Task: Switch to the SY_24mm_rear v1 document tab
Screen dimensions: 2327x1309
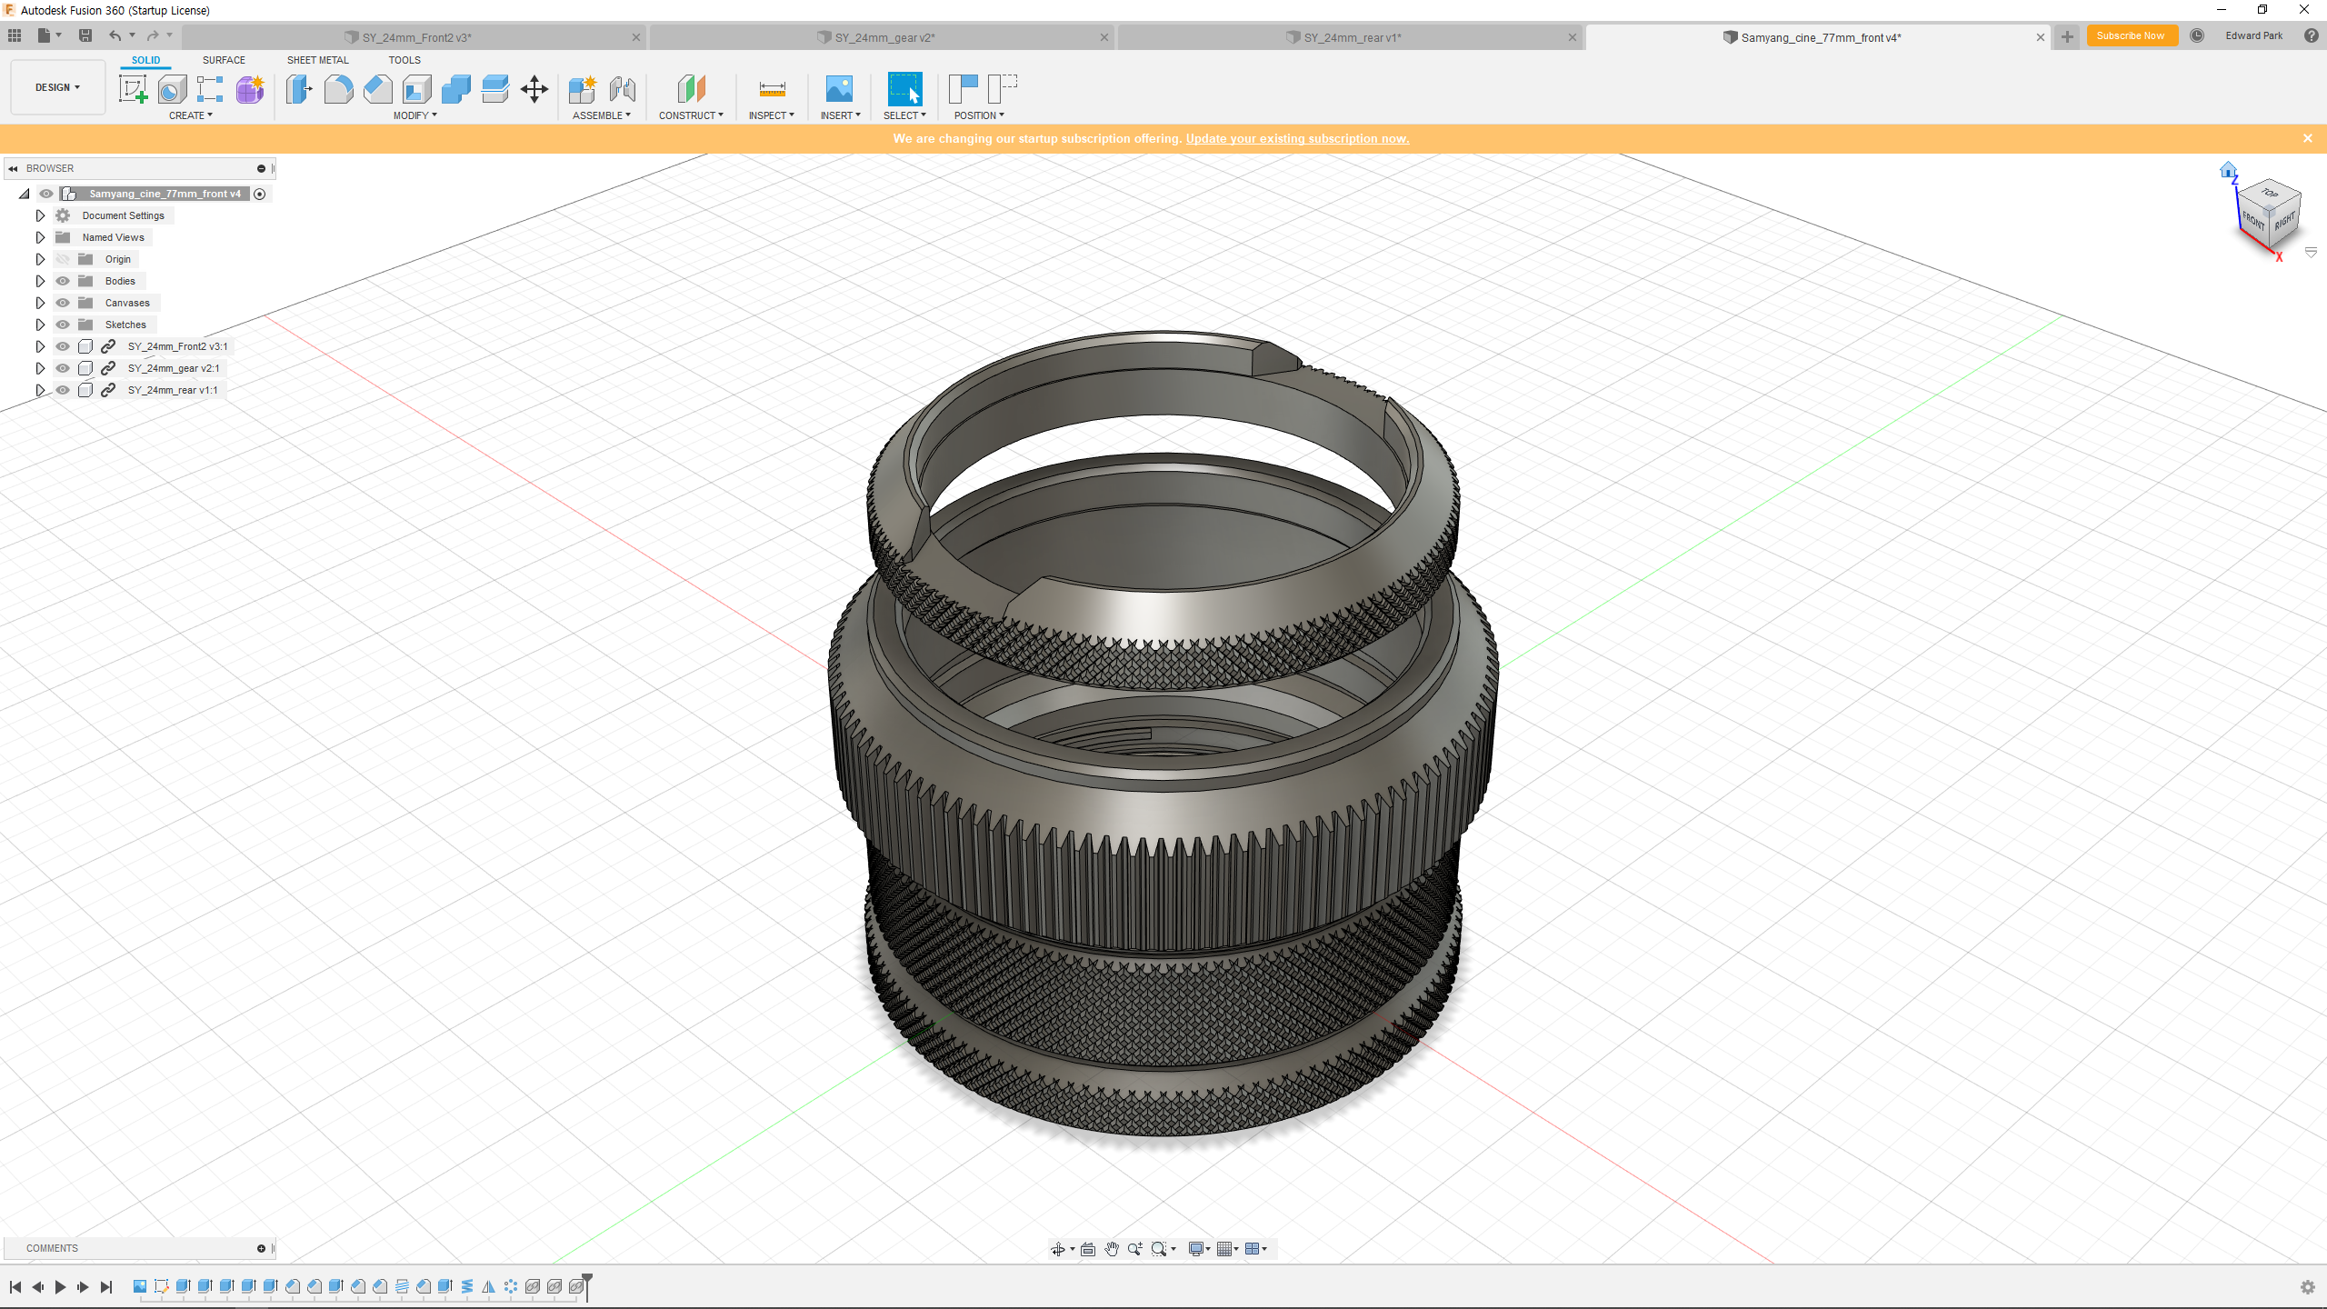Action: click(x=1352, y=37)
